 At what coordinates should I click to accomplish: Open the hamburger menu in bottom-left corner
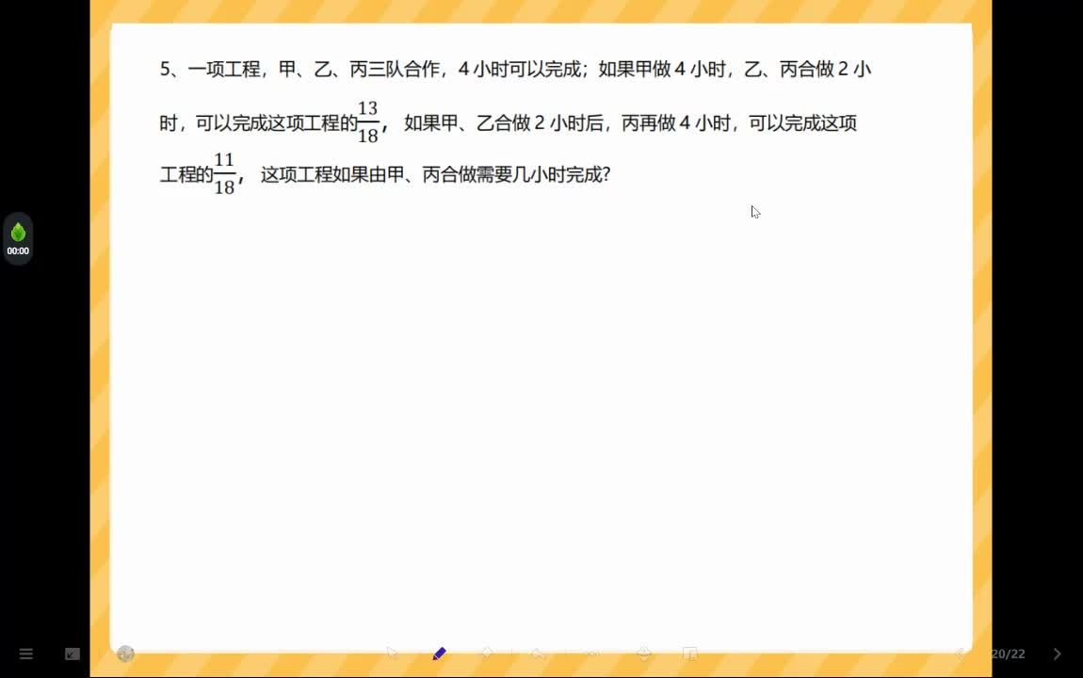(x=26, y=654)
